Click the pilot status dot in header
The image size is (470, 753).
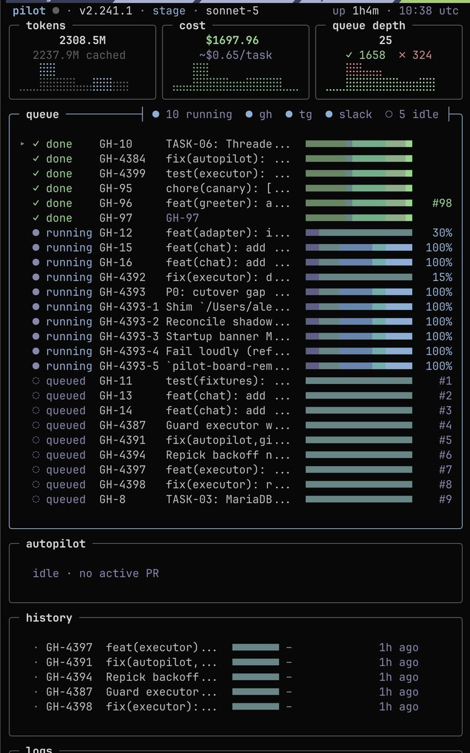[x=56, y=11]
